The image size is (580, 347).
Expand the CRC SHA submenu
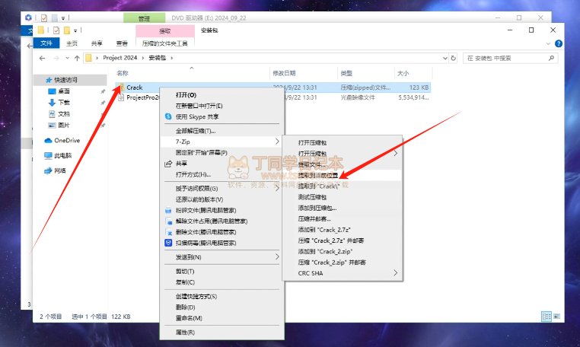point(395,272)
